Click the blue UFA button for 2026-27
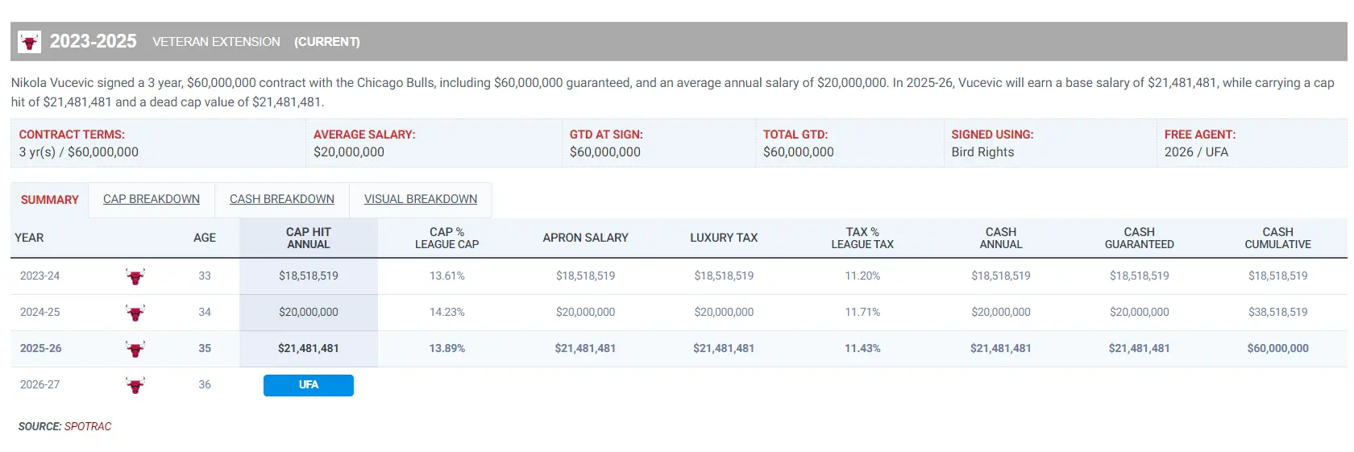 tap(309, 385)
